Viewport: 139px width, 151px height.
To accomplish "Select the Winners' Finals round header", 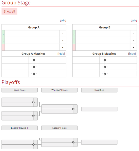I will click(59, 90).
